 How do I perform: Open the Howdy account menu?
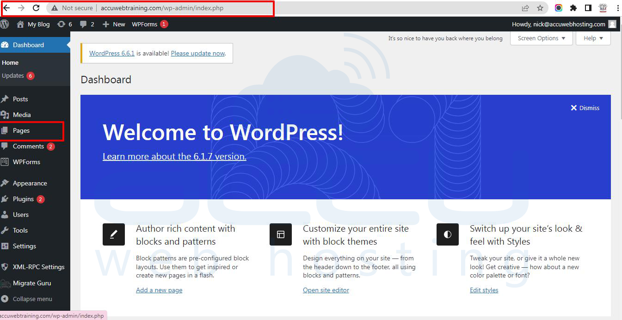pyautogui.click(x=564, y=24)
